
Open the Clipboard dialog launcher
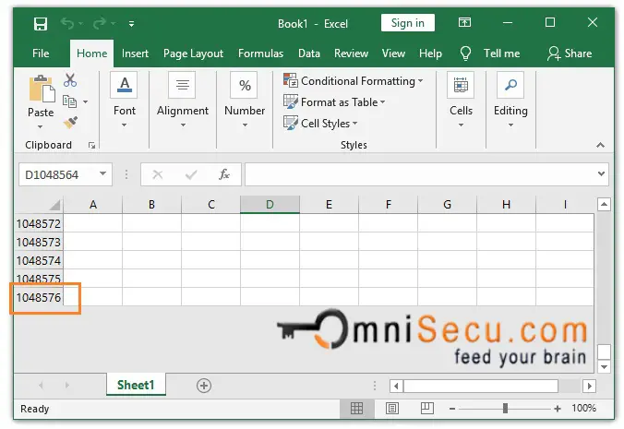click(x=92, y=146)
